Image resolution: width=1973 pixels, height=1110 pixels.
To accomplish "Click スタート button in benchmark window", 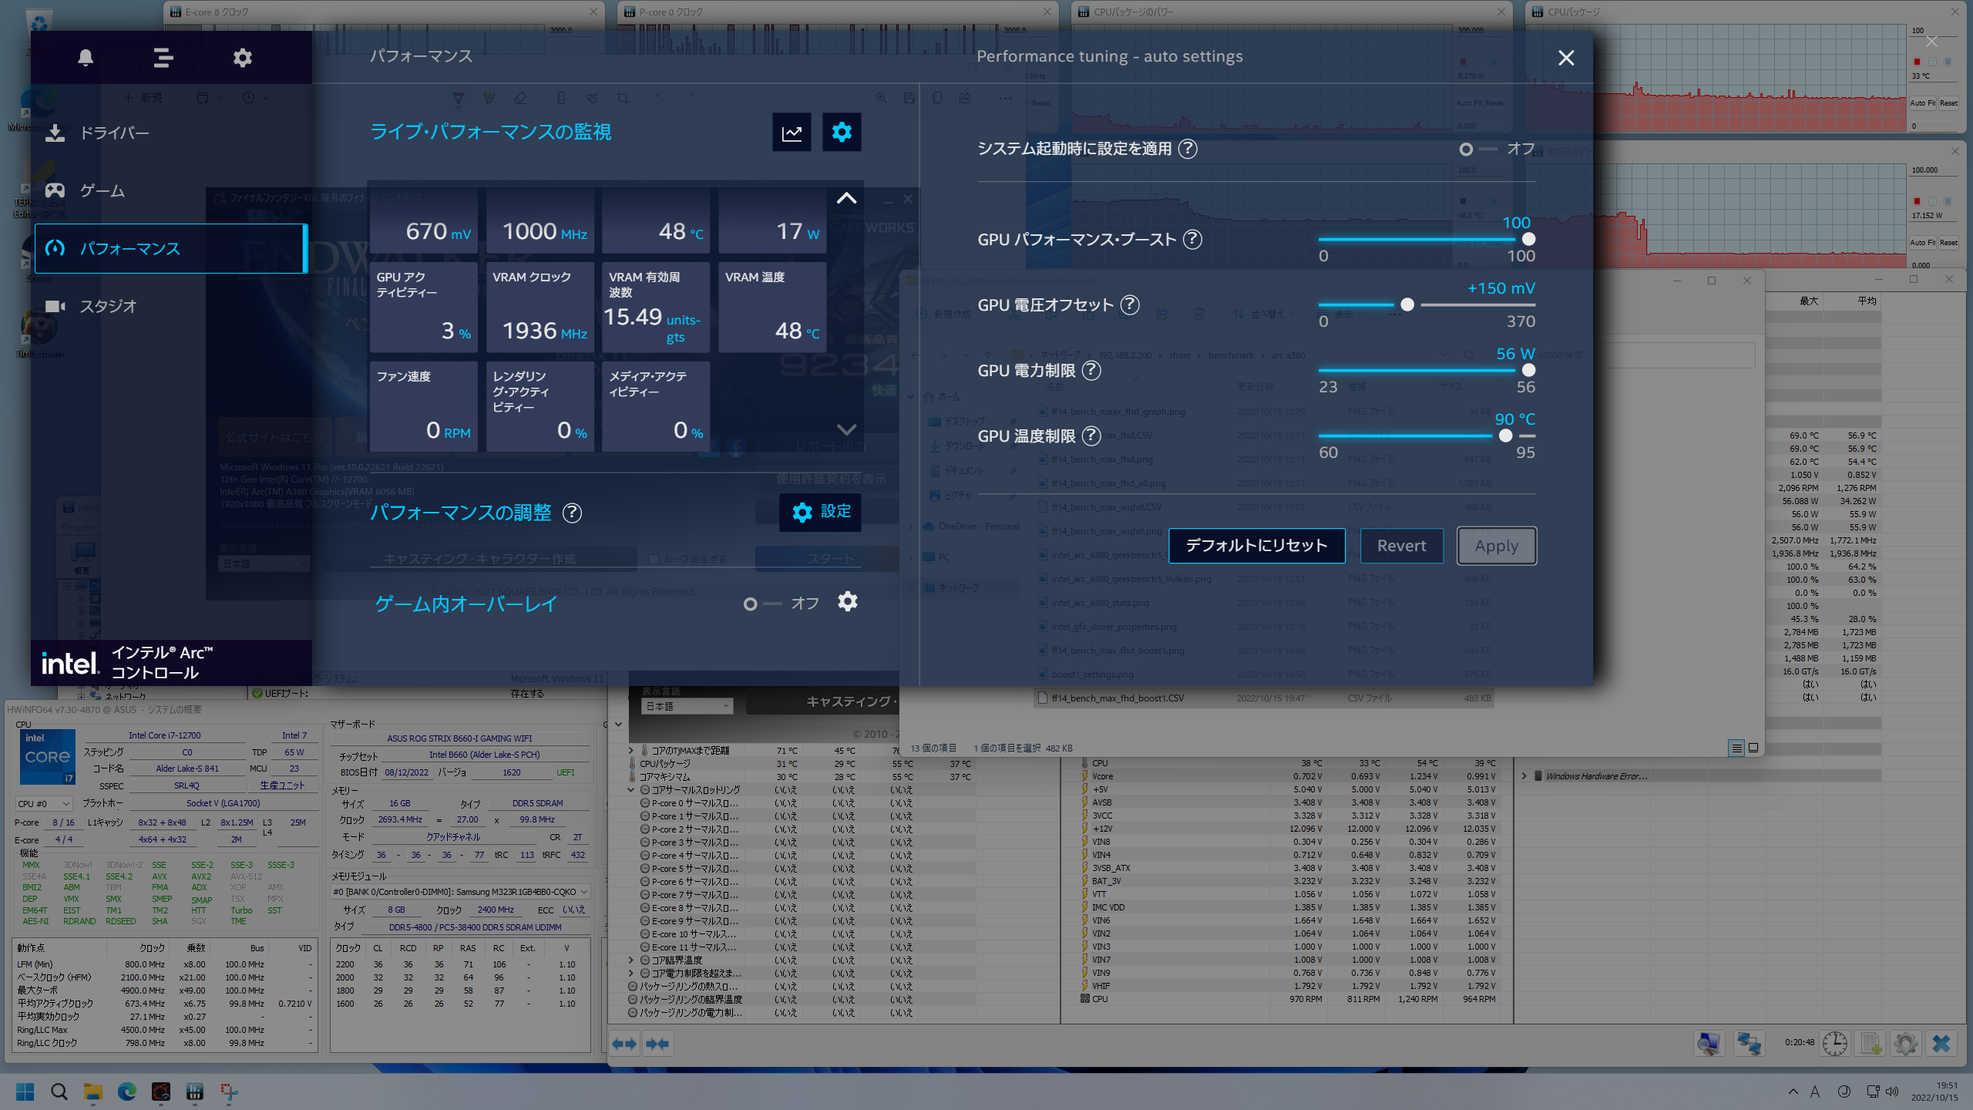I will [831, 558].
